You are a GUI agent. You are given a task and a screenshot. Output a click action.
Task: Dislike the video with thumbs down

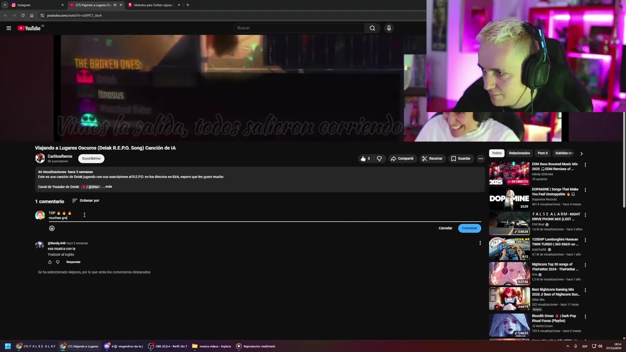(x=379, y=158)
